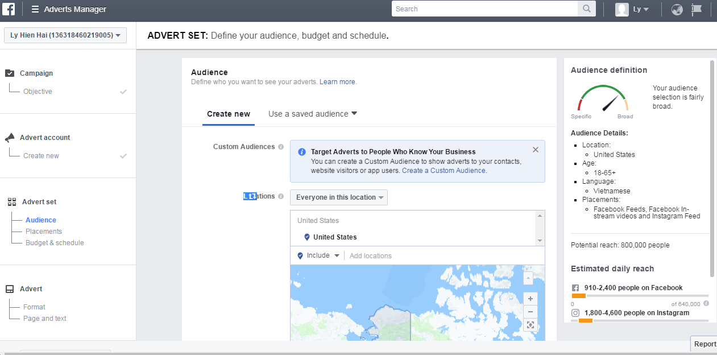Click the Facebook logo icon
Screen dimensions: 717x355
point(9,9)
